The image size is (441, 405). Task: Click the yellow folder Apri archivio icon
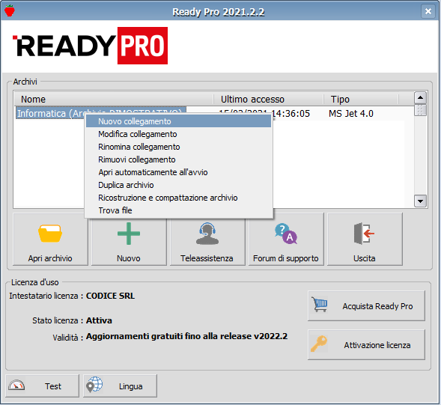point(50,233)
